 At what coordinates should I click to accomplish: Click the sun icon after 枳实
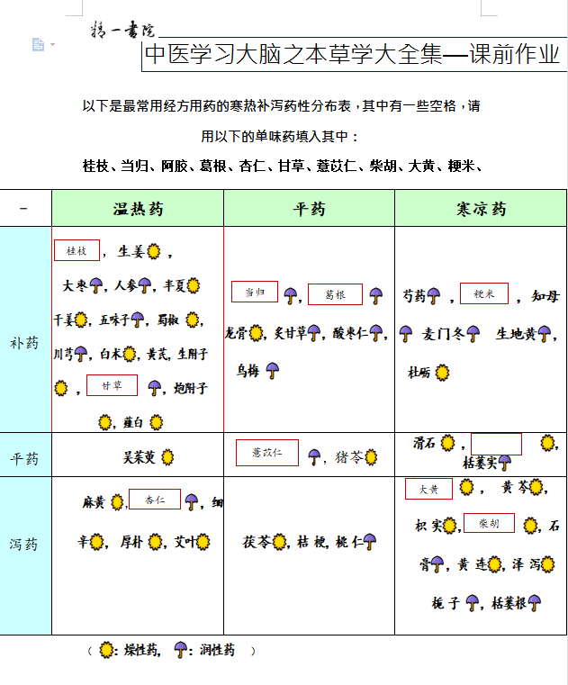449,526
